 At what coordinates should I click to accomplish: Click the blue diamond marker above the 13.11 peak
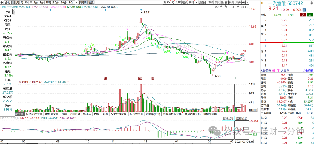[141, 10]
